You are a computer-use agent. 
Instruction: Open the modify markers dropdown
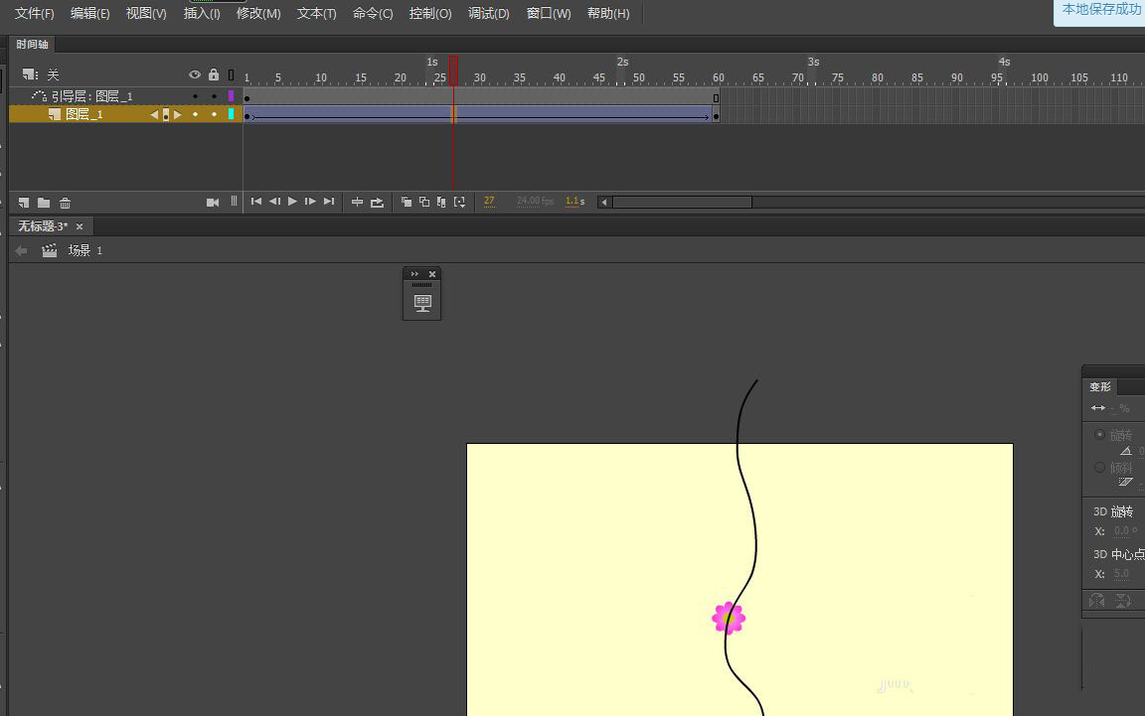[x=459, y=203]
